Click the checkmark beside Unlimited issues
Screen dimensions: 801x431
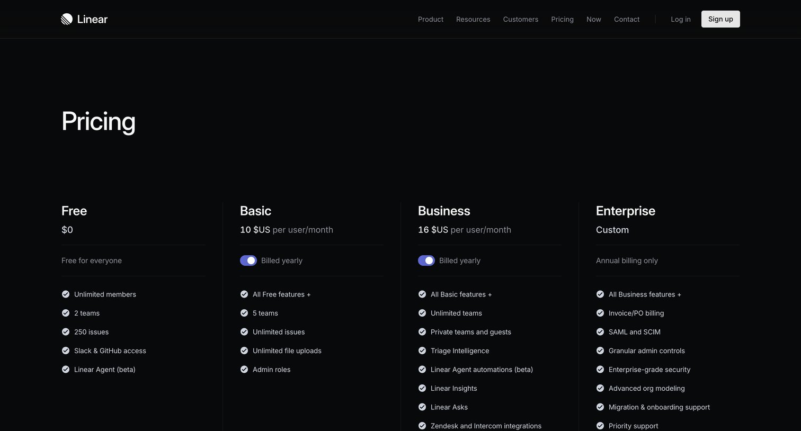click(244, 332)
